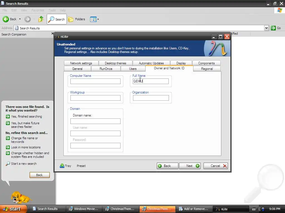Viewport: 285px width, 213px height.
Task: Open the Edit menu
Action: coord(14,10)
